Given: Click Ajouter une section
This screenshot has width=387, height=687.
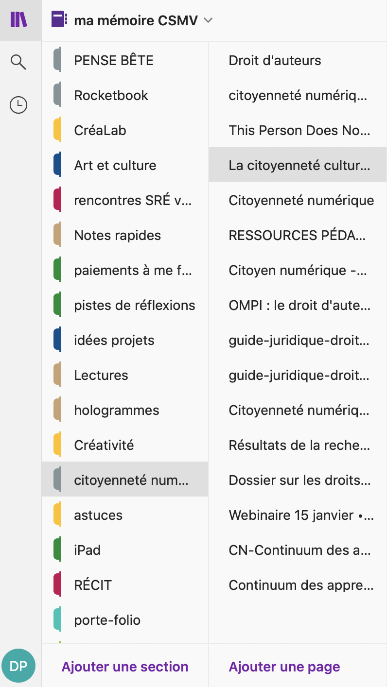Looking at the screenshot, I should 125,667.
